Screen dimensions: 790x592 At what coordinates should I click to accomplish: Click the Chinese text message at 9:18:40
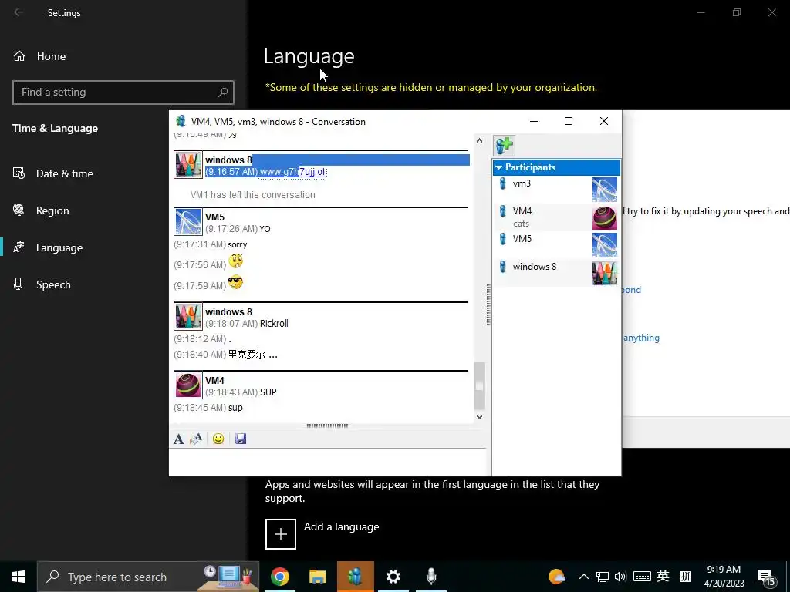click(x=252, y=355)
